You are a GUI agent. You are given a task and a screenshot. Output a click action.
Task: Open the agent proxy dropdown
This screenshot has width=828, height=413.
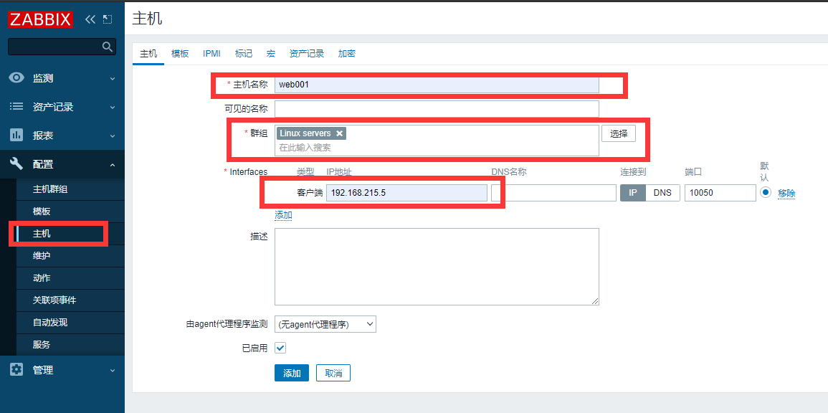tap(325, 324)
